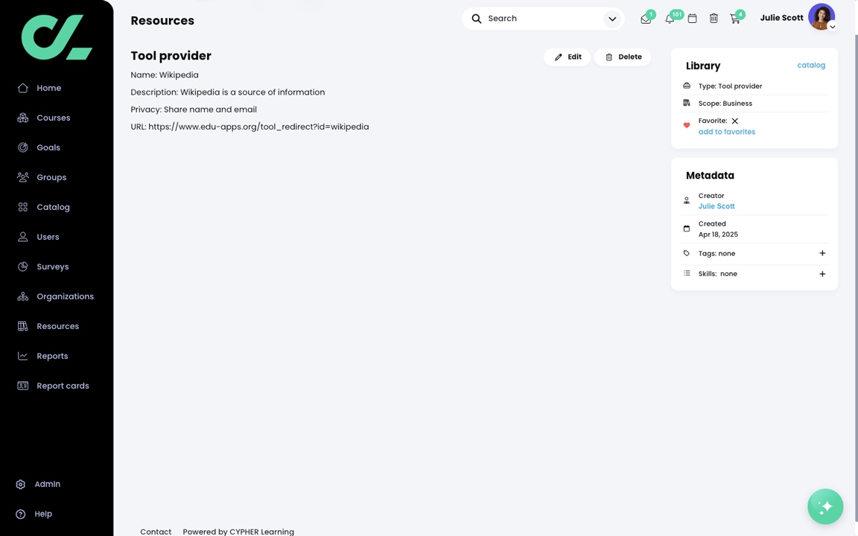Viewport: 858px width, 536px height.
Task: Open the AI assistant sparkle button
Action: click(825, 506)
